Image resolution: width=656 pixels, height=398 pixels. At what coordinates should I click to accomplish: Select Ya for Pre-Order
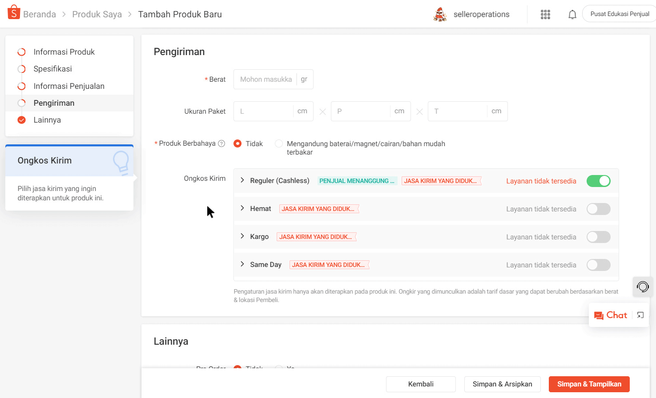(x=279, y=368)
